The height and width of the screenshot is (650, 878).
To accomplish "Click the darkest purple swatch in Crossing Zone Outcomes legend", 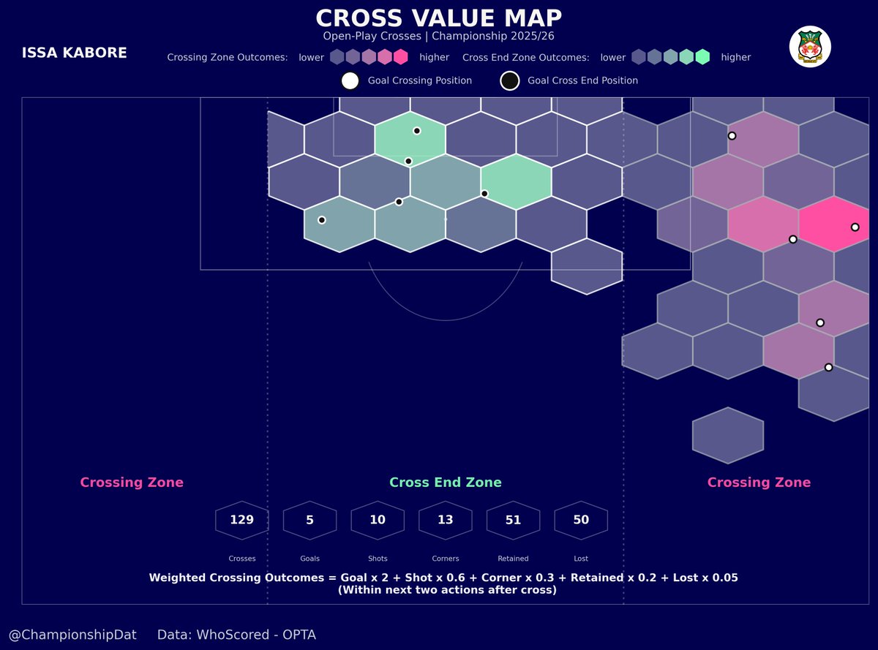I will 337,57.
